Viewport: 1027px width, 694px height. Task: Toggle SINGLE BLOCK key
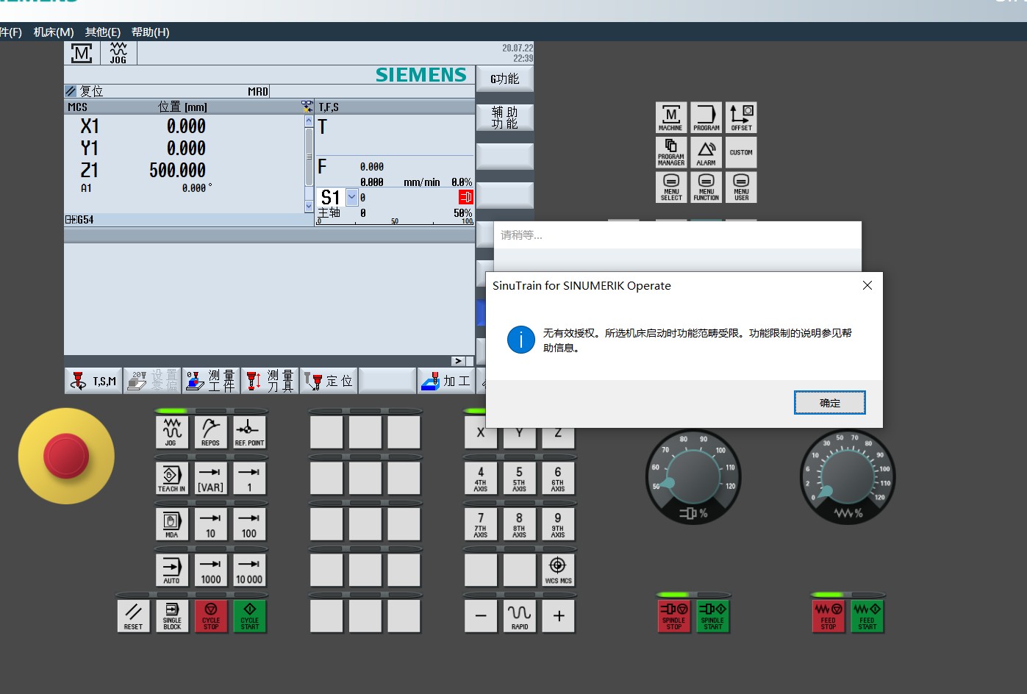(171, 616)
